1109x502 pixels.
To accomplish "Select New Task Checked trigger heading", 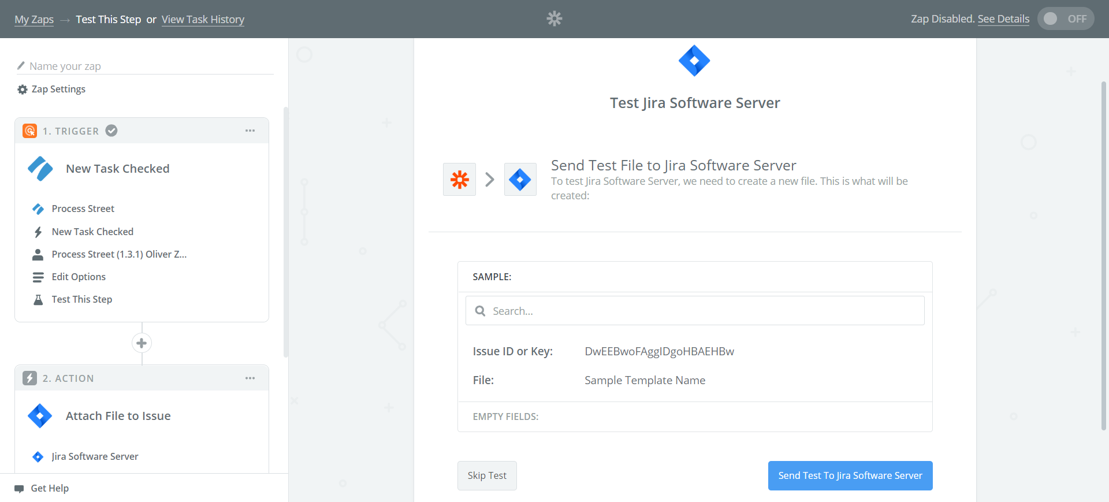I will pyautogui.click(x=118, y=169).
